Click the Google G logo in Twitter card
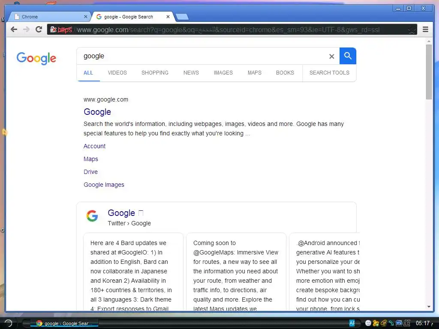 [92, 216]
